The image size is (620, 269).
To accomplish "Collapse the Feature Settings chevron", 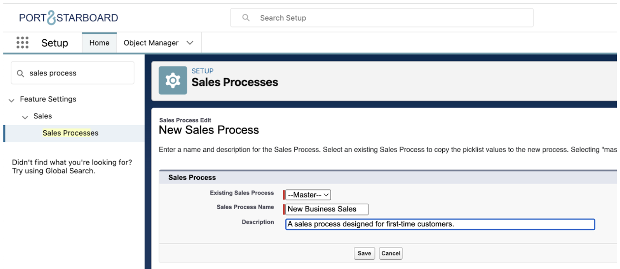I will pyautogui.click(x=11, y=100).
